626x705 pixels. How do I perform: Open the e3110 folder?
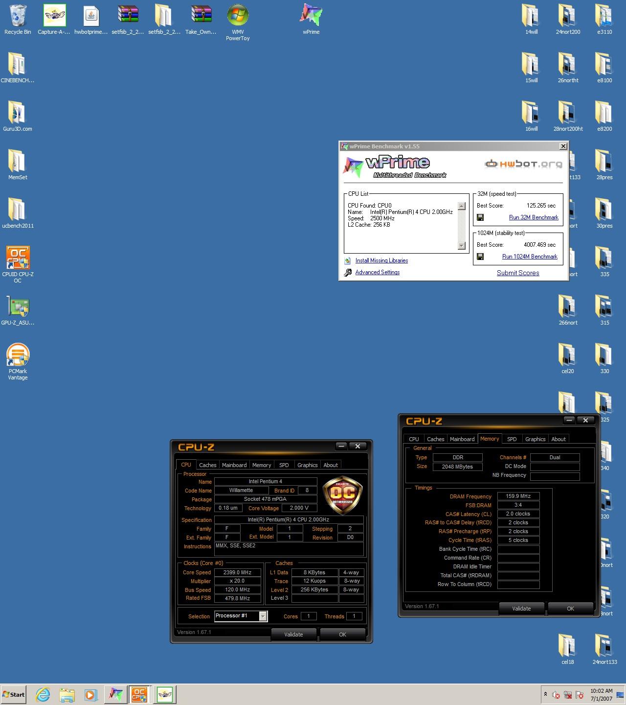click(x=604, y=20)
